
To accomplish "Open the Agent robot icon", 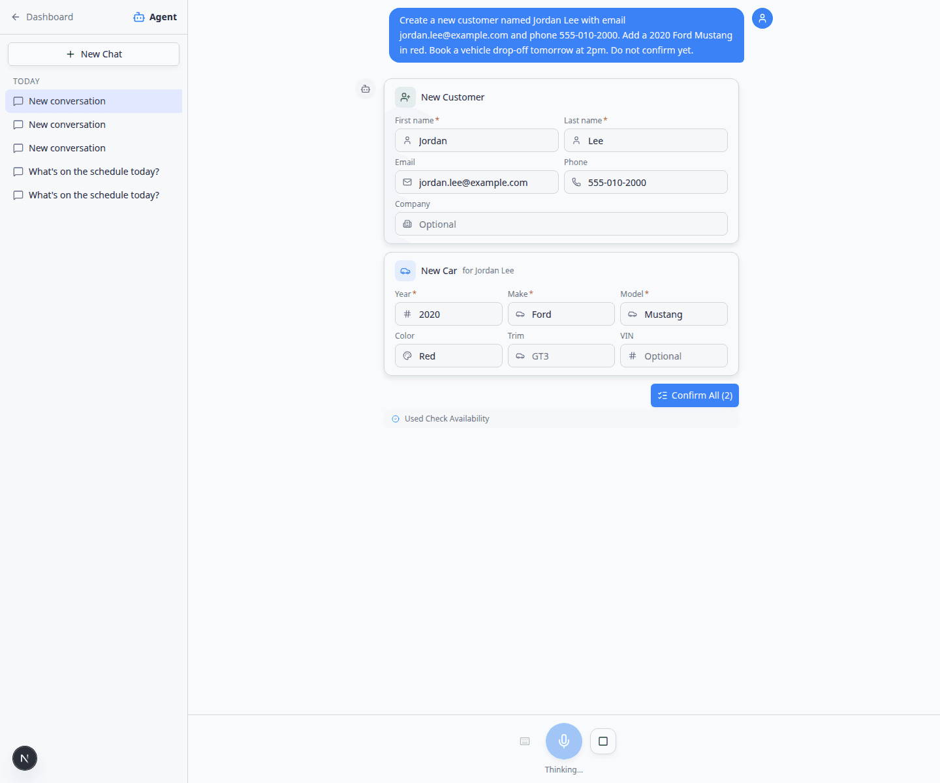I will (139, 17).
